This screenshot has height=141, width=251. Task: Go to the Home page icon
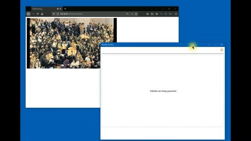coord(42,14)
